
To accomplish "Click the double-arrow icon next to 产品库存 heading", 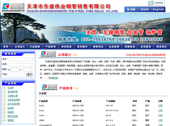I will (x=76, y=88).
